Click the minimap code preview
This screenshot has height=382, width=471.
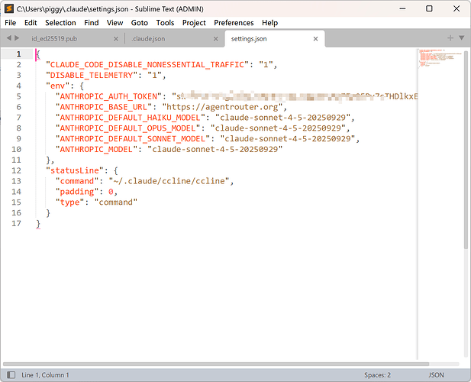[439, 58]
